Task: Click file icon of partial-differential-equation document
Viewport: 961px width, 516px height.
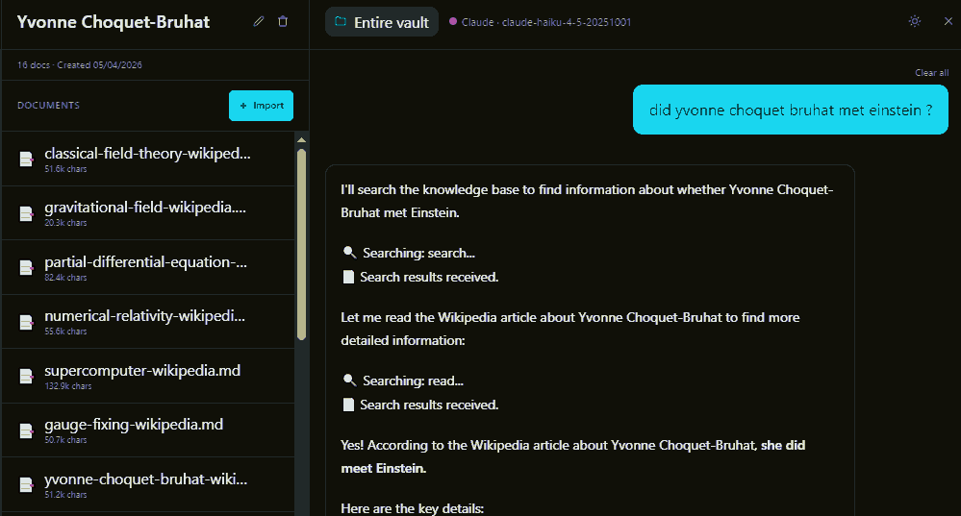Action: pyautogui.click(x=26, y=267)
